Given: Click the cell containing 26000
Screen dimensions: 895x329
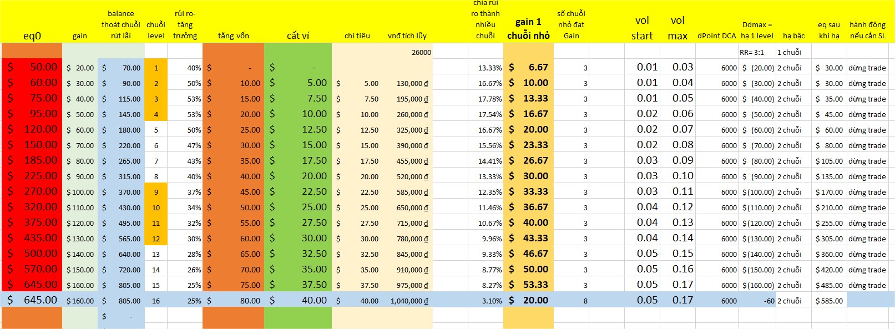Looking at the screenshot, I should tap(409, 52).
